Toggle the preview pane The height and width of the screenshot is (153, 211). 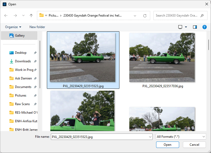[195, 27]
